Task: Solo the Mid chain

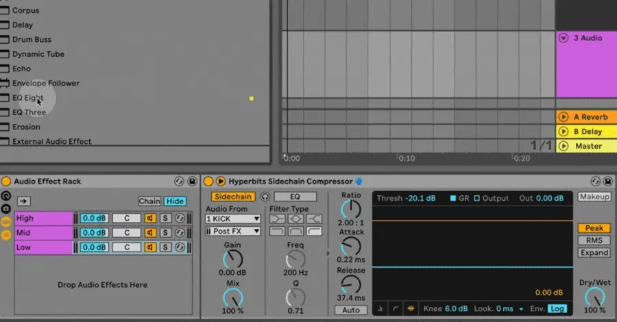Action: [x=165, y=233]
